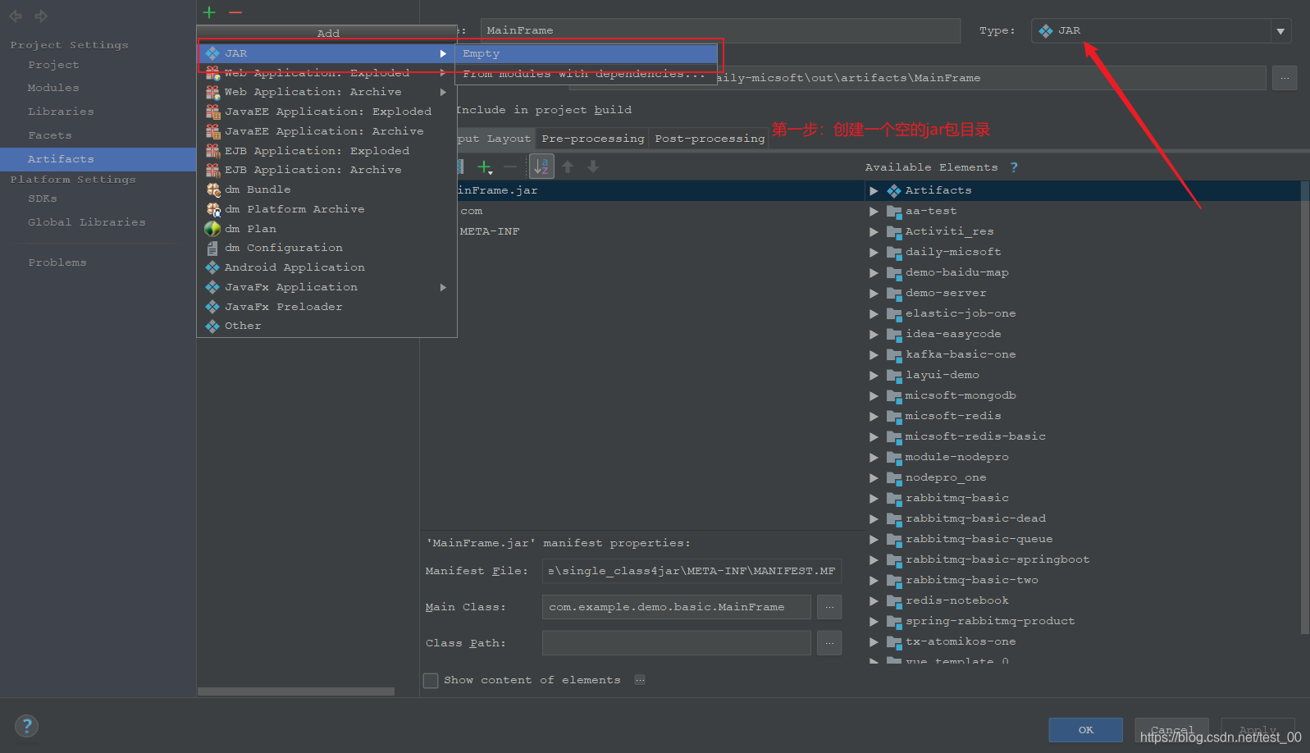Switch to the Pre-processing tab

pos(593,139)
